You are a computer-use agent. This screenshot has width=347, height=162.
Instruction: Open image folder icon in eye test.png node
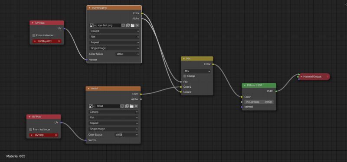coord(133,25)
